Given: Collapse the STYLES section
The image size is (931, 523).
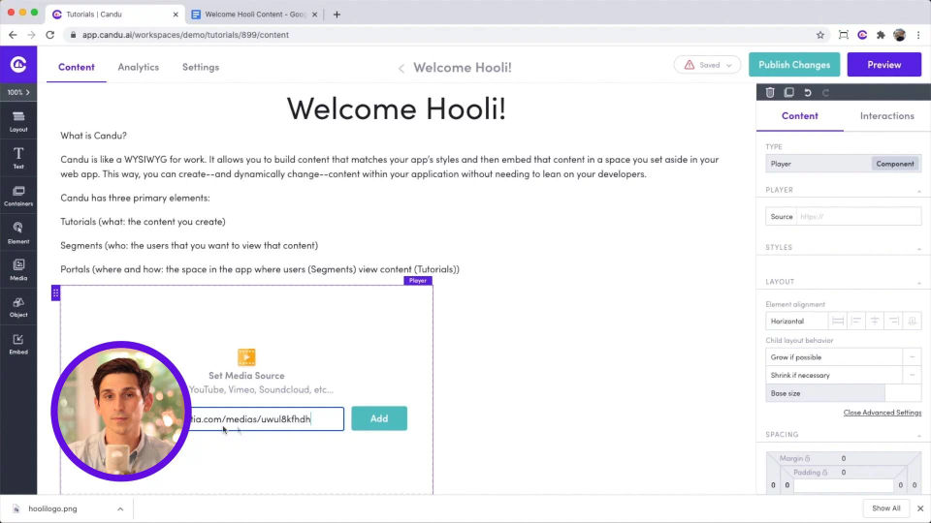Looking at the screenshot, I should pyautogui.click(x=919, y=249).
